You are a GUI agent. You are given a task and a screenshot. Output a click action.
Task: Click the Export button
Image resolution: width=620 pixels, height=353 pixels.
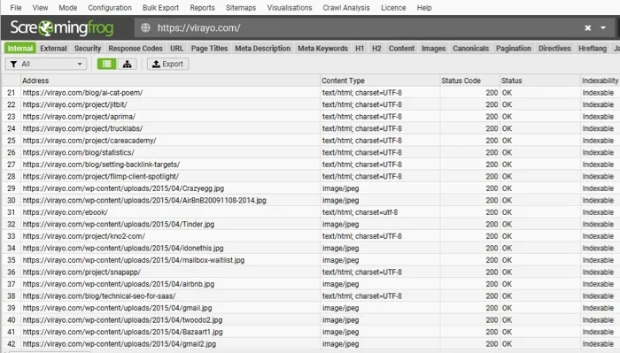[167, 64]
